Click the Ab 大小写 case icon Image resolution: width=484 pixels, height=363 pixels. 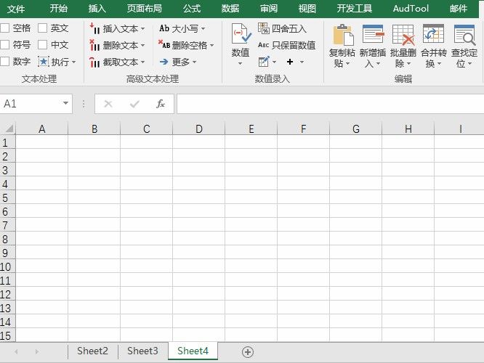164,28
